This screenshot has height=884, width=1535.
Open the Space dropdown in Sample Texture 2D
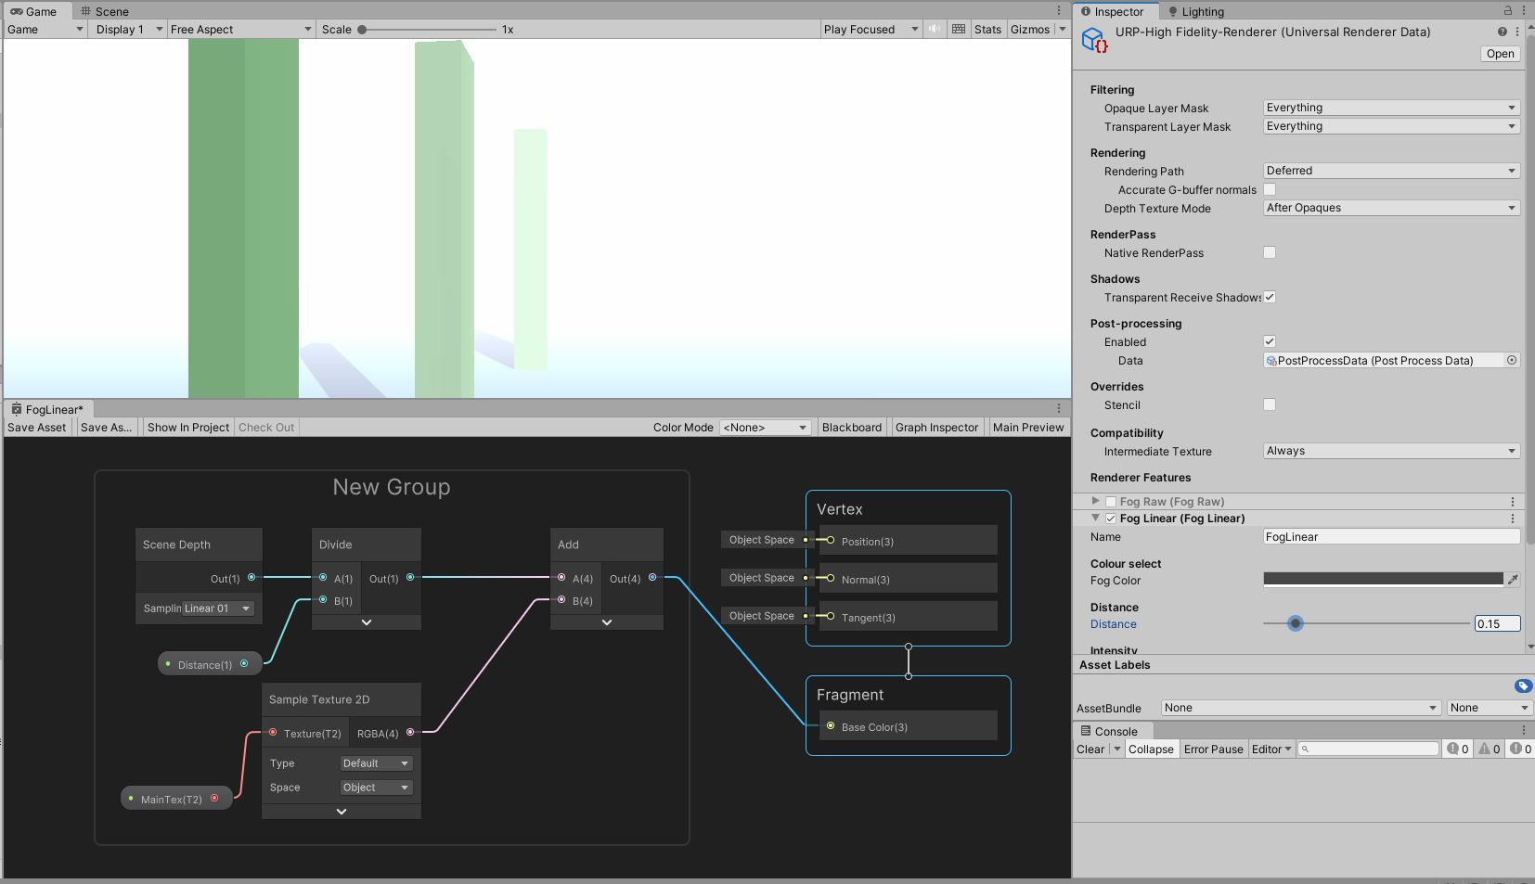(375, 787)
